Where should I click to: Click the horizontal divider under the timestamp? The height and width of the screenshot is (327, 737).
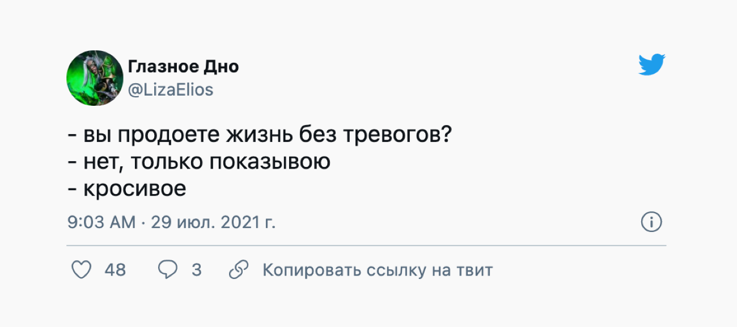click(366, 246)
